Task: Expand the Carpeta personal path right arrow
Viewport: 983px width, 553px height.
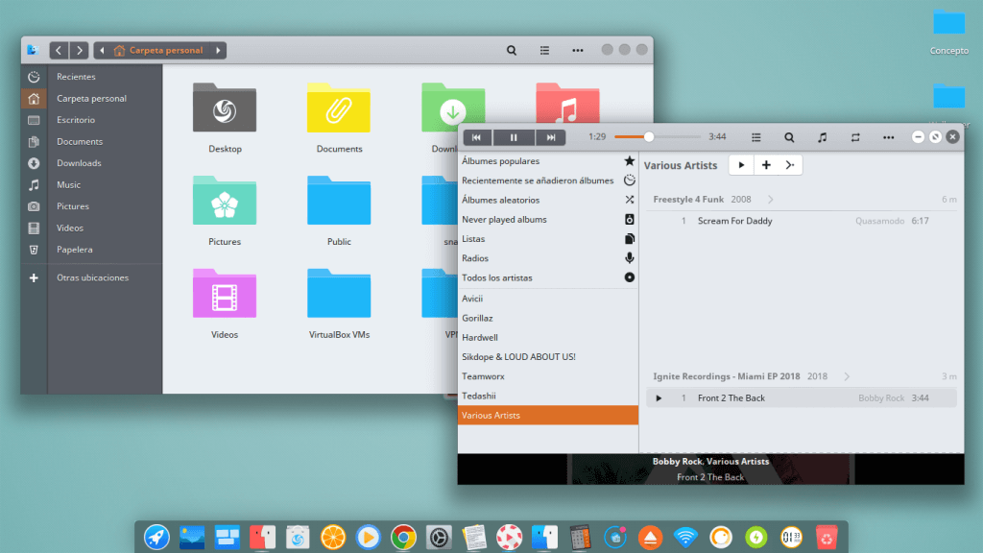Action: point(218,50)
